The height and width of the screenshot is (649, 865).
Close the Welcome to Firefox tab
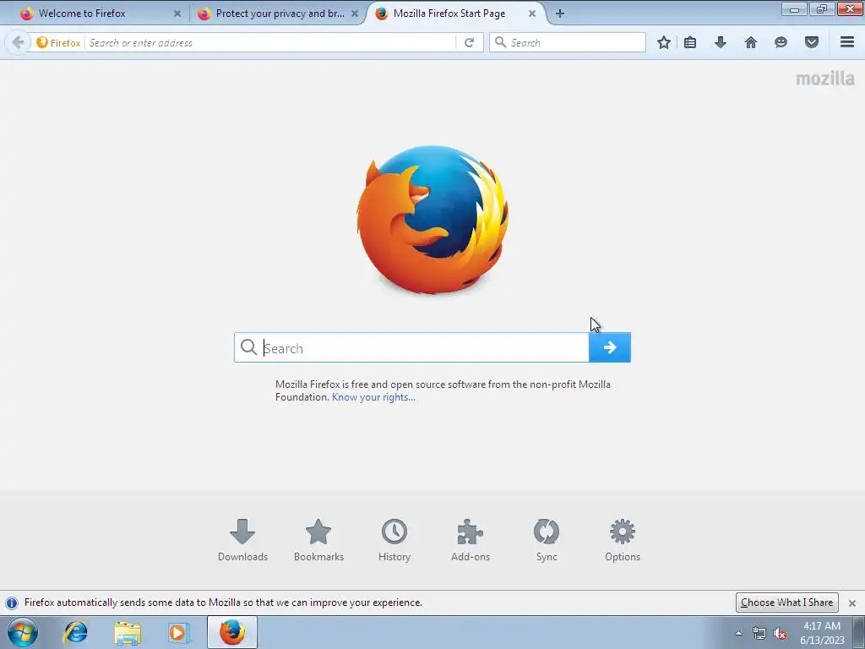pyautogui.click(x=177, y=14)
